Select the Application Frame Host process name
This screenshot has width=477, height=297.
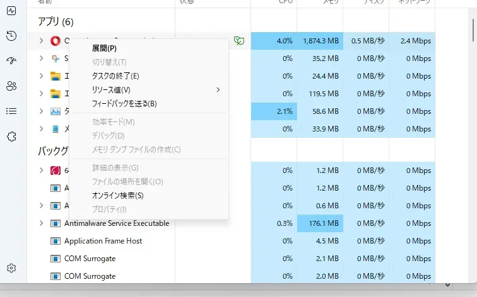click(x=103, y=241)
